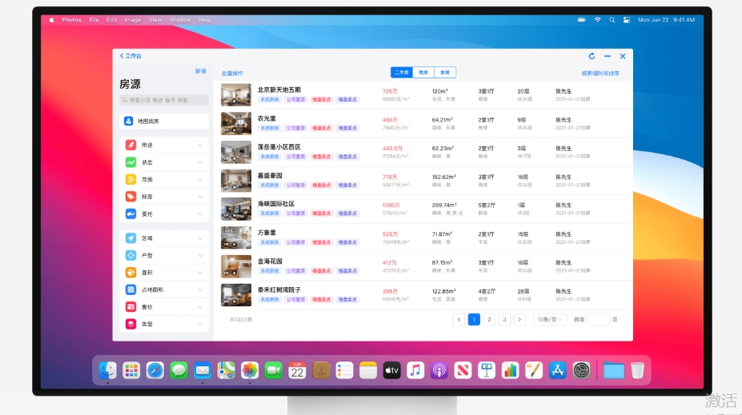Click the 区域 location arrow icon

point(130,238)
